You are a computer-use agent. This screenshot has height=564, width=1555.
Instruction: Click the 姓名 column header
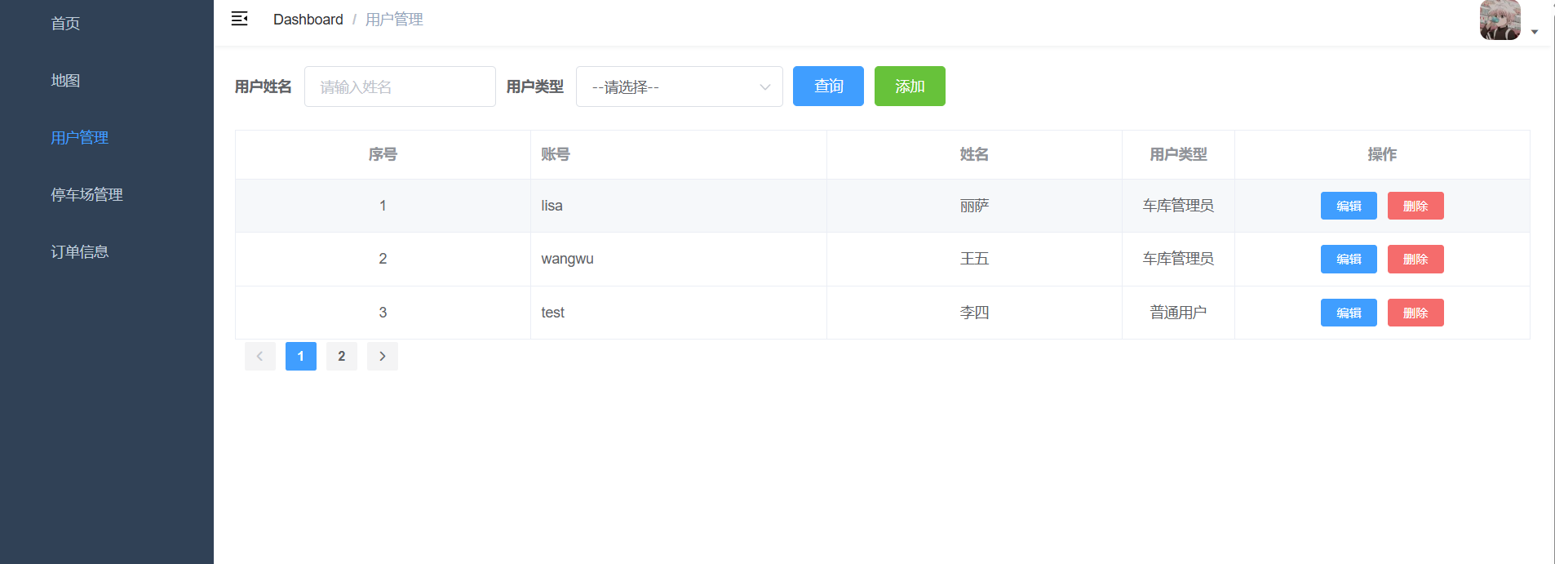pyautogui.click(x=974, y=154)
